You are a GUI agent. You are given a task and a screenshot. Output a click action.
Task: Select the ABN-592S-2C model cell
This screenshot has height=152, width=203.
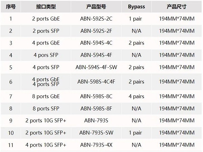[96, 19]
